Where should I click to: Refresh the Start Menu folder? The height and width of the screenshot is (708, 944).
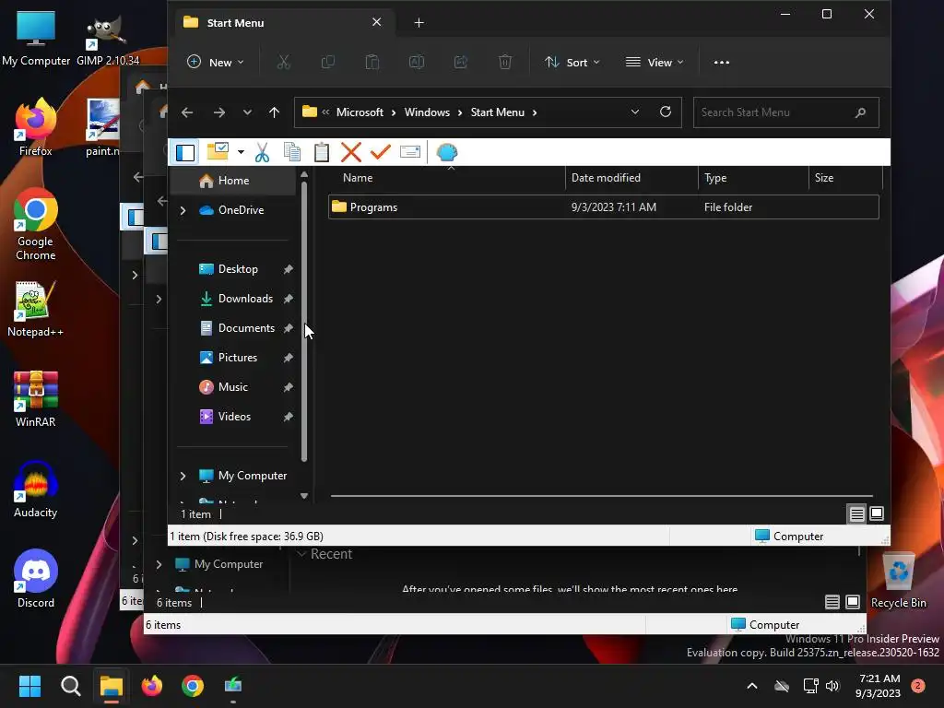[x=666, y=112]
